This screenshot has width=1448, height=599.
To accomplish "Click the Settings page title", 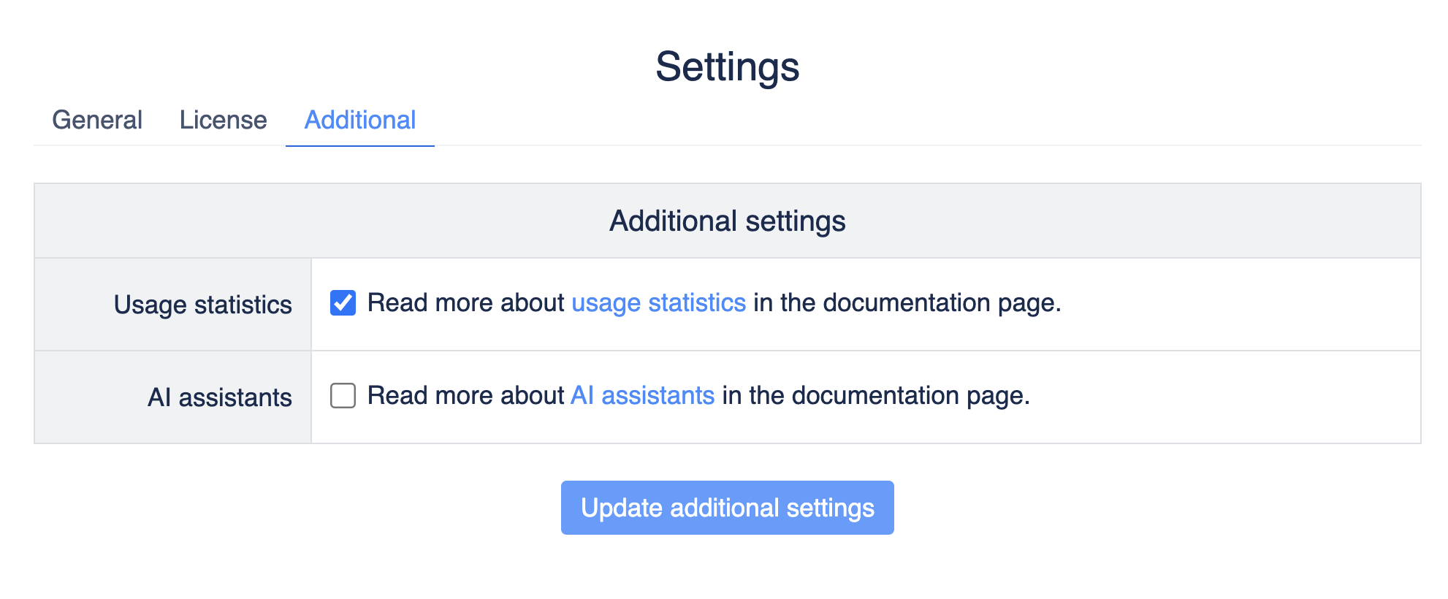I will 727,67.
